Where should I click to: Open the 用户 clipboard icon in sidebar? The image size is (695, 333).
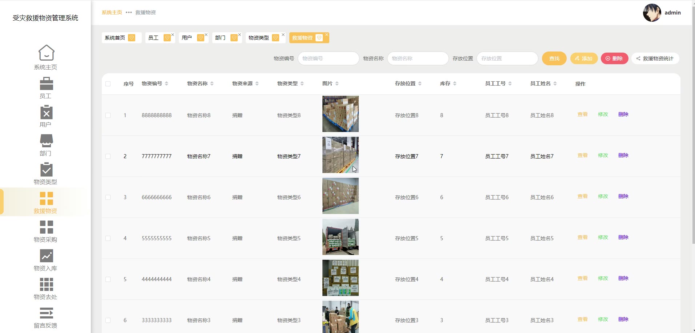(x=46, y=112)
